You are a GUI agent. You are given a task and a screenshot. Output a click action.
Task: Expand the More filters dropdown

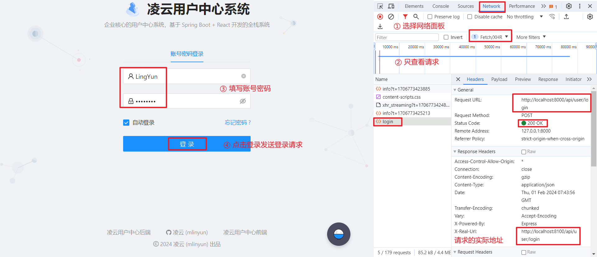[x=531, y=37]
